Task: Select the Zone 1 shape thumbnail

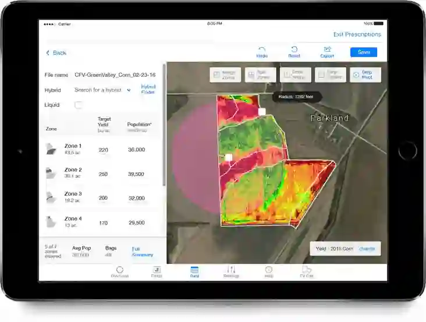Action: pos(51,149)
